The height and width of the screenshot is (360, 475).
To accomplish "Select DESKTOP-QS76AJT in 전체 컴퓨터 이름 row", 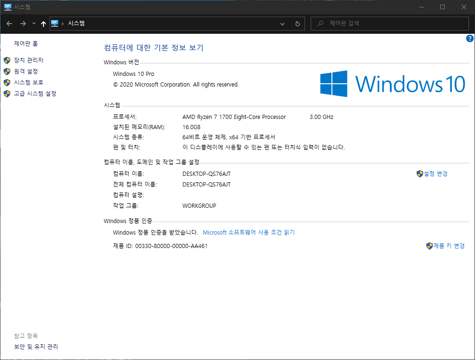I will point(206,184).
